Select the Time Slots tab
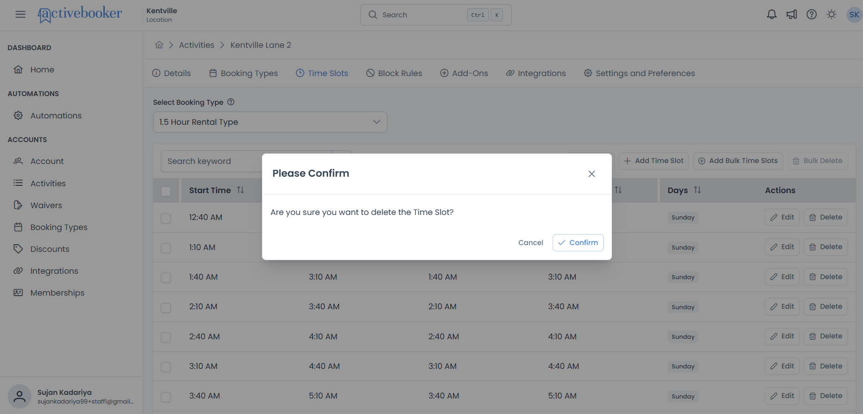863x414 pixels. pos(322,73)
